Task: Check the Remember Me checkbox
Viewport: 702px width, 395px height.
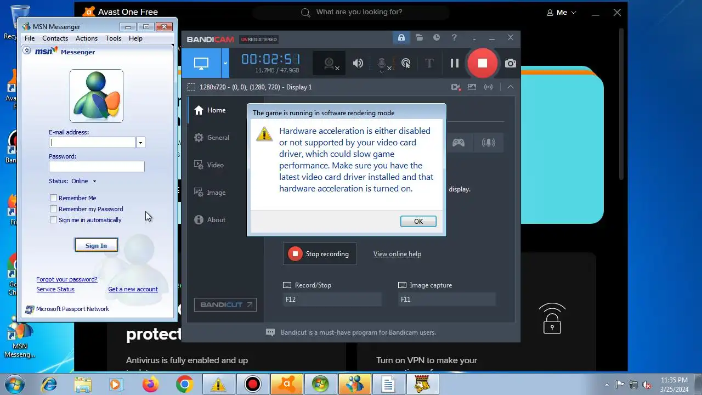Action: coord(53,198)
